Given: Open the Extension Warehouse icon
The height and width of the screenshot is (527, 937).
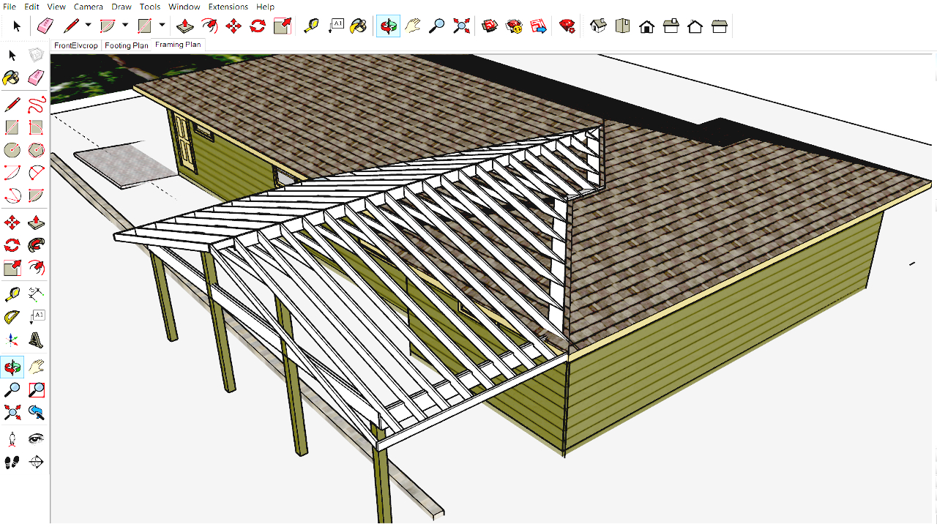Looking at the screenshot, I should pos(514,26).
